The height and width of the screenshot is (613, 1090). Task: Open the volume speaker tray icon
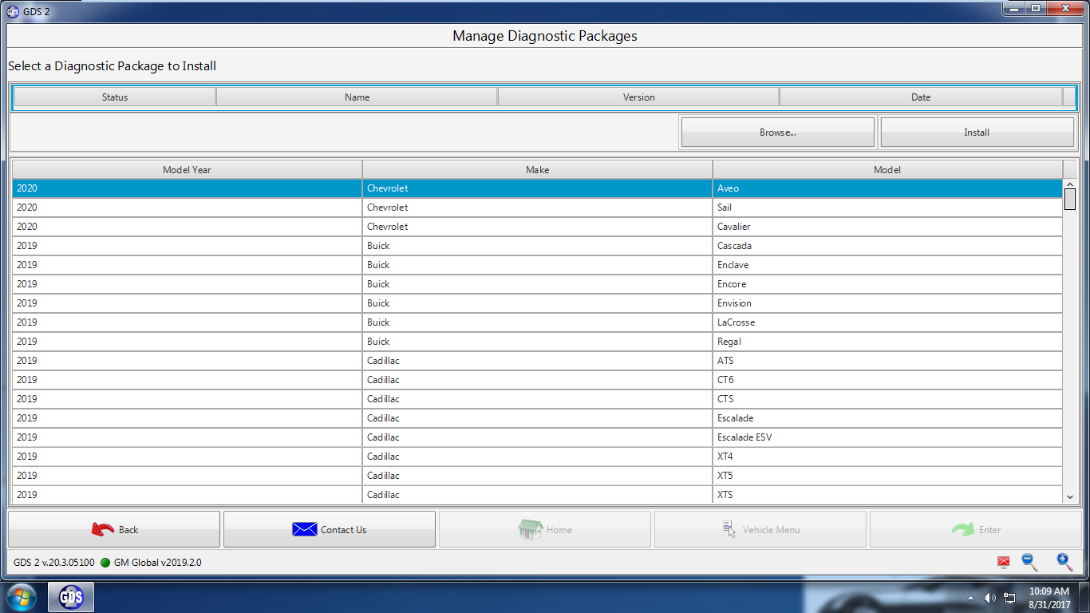(x=990, y=598)
